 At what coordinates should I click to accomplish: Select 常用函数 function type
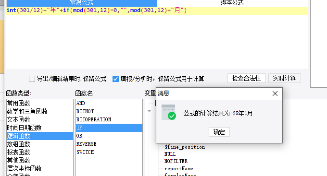40,103
